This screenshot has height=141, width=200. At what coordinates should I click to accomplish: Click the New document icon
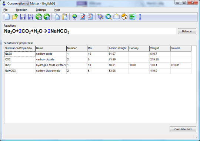(x=7, y=17)
